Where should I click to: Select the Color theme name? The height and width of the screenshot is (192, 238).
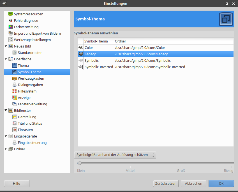(x=89, y=48)
